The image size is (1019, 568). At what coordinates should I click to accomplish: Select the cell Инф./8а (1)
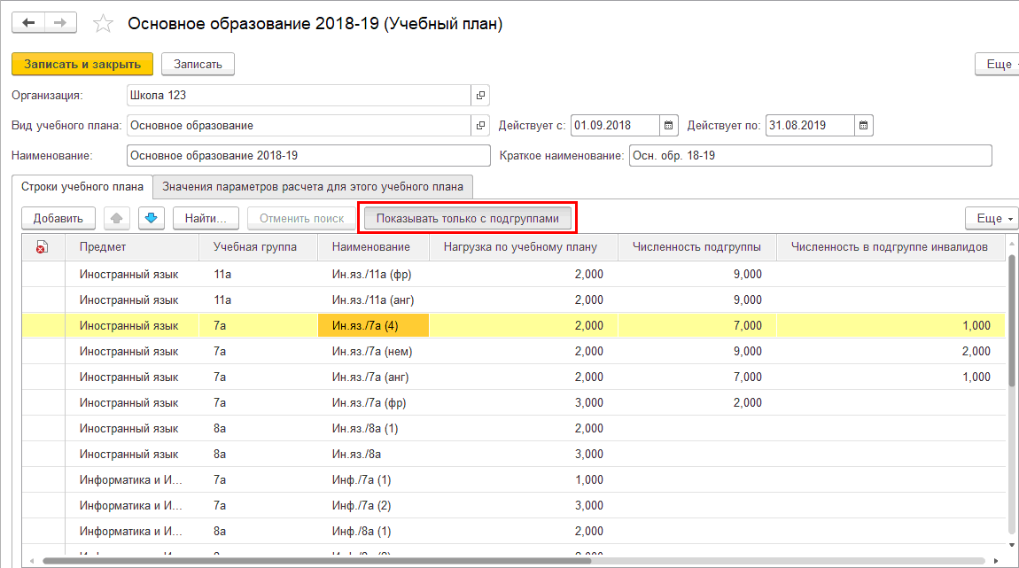point(373,531)
